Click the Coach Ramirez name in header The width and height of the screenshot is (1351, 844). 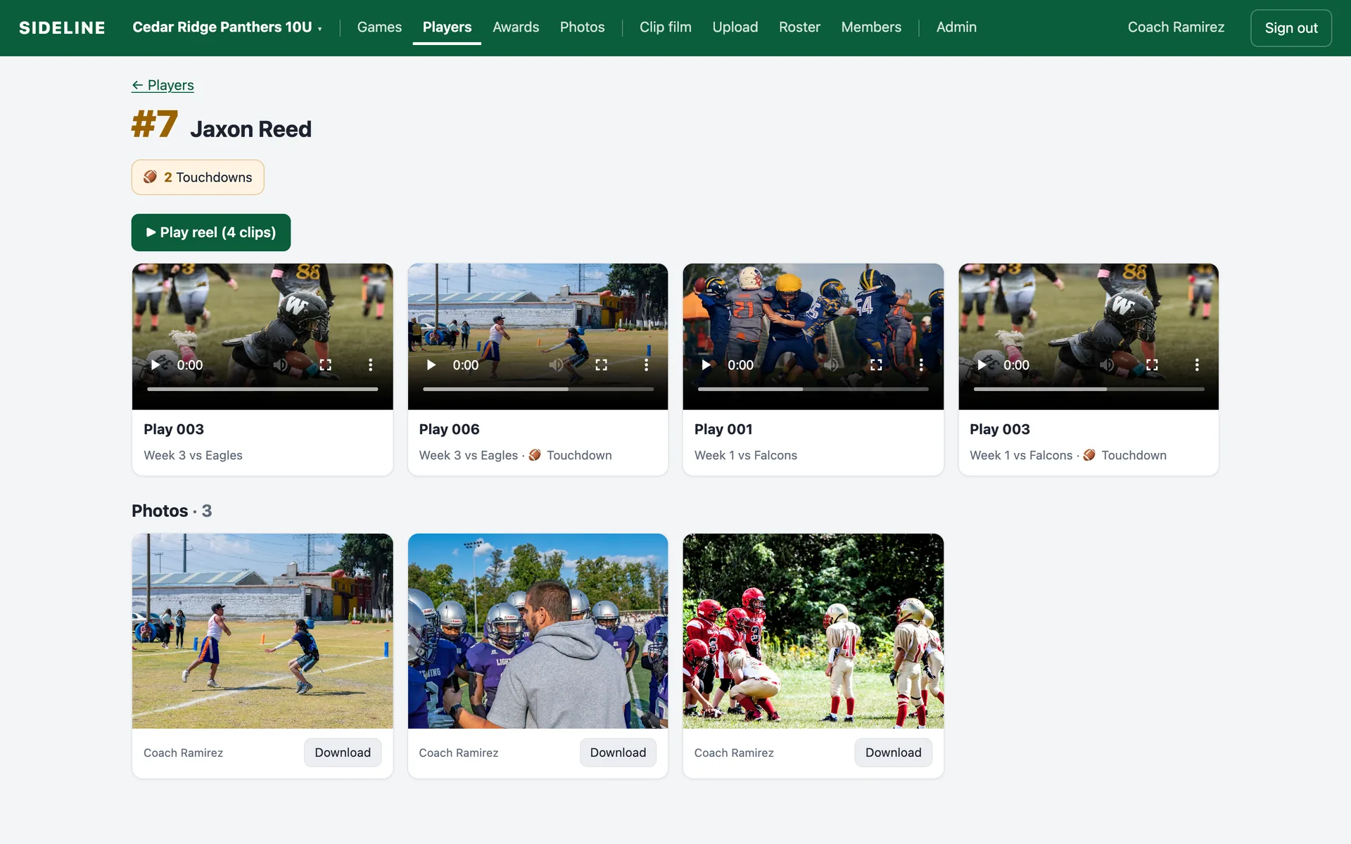(1176, 27)
